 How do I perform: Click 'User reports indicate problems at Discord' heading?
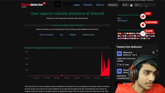tap(67, 13)
